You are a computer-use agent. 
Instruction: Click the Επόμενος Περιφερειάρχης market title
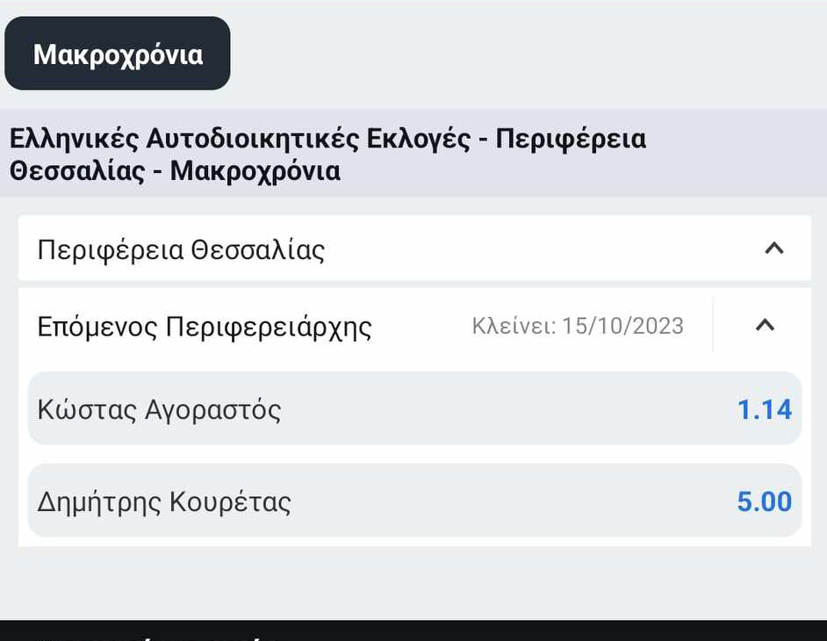[x=205, y=328]
